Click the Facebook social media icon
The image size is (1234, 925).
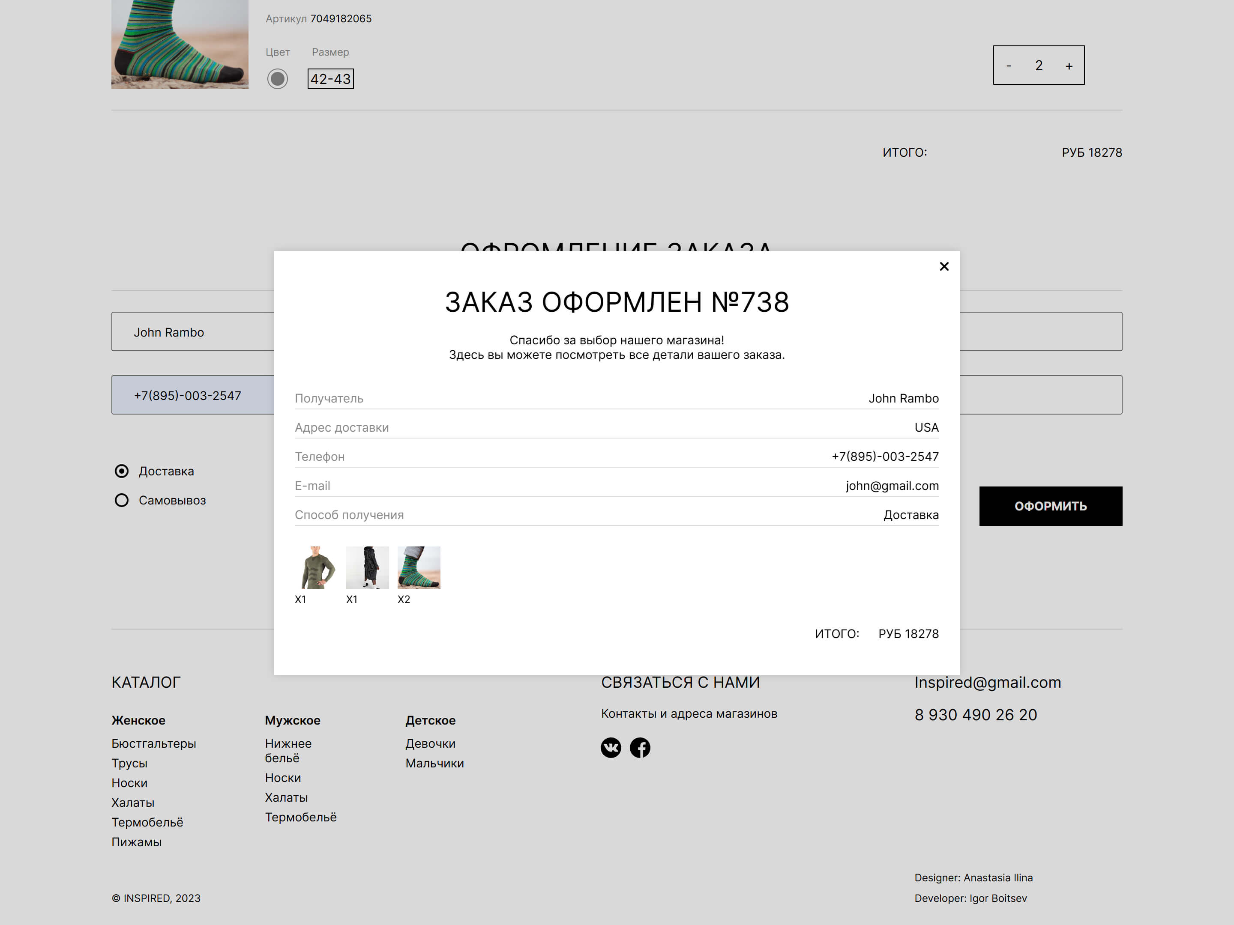tap(641, 747)
